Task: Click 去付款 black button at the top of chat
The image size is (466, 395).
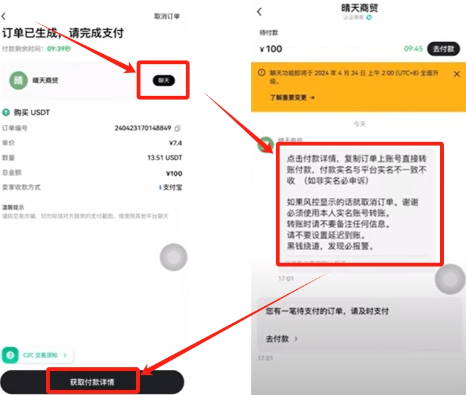Action: coord(443,49)
